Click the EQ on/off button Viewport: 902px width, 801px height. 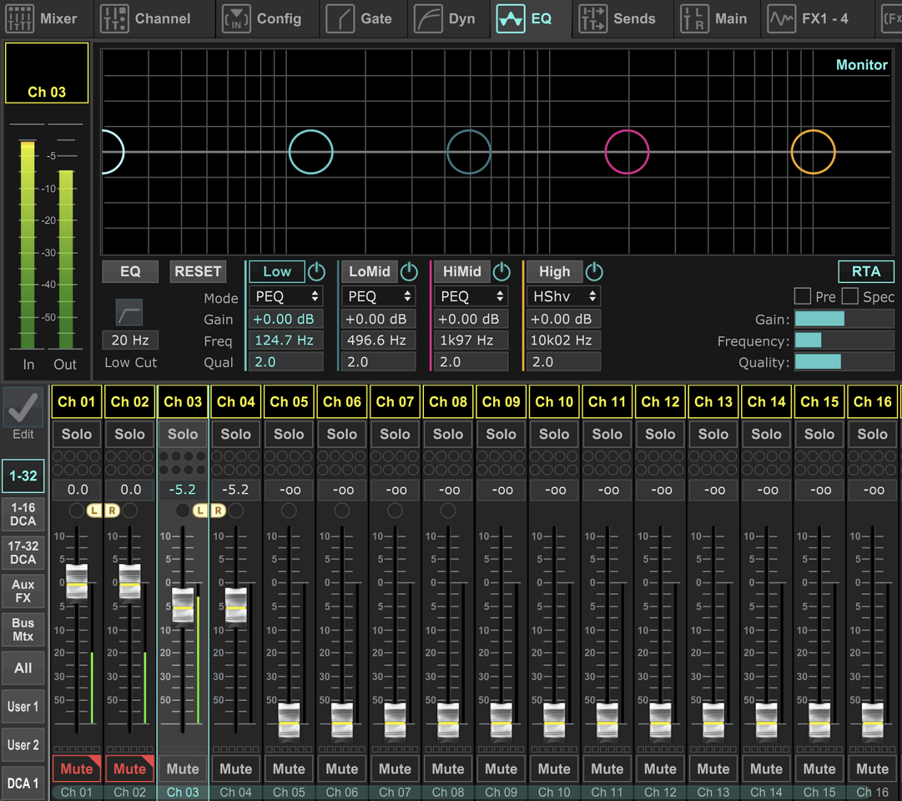tap(130, 272)
